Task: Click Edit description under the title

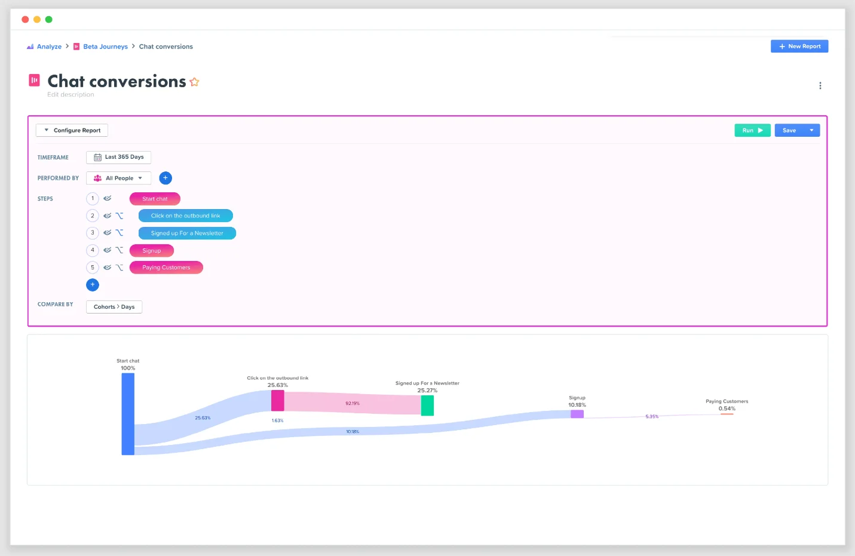Action: pos(71,95)
